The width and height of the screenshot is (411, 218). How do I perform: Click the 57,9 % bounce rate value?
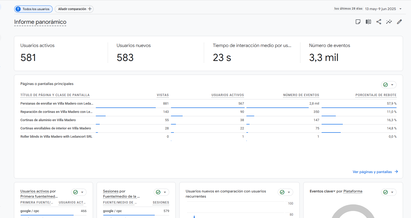pos(392,104)
